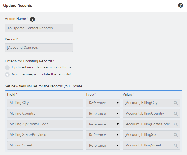Image resolution: width=187 pixels, height=155 pixels.
Task: Click search icon in BillingState value field
Action: coord(176,135)
